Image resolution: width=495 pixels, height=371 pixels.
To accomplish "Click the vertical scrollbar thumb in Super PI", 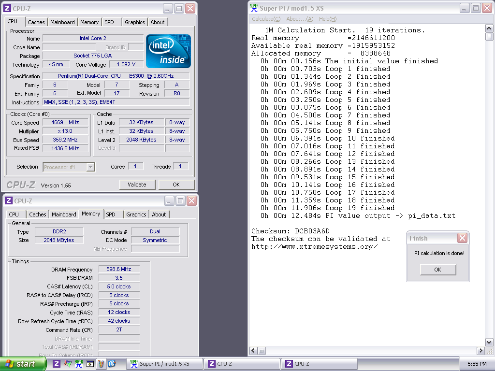I will point(489,36).
